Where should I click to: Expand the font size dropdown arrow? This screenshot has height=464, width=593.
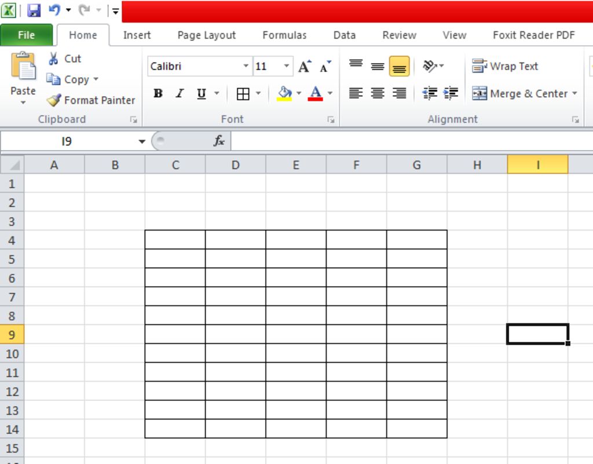pos(287,66)
